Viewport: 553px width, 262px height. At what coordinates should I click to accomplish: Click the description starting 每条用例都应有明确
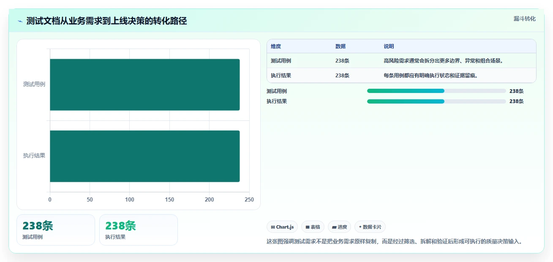coord(430,76)
